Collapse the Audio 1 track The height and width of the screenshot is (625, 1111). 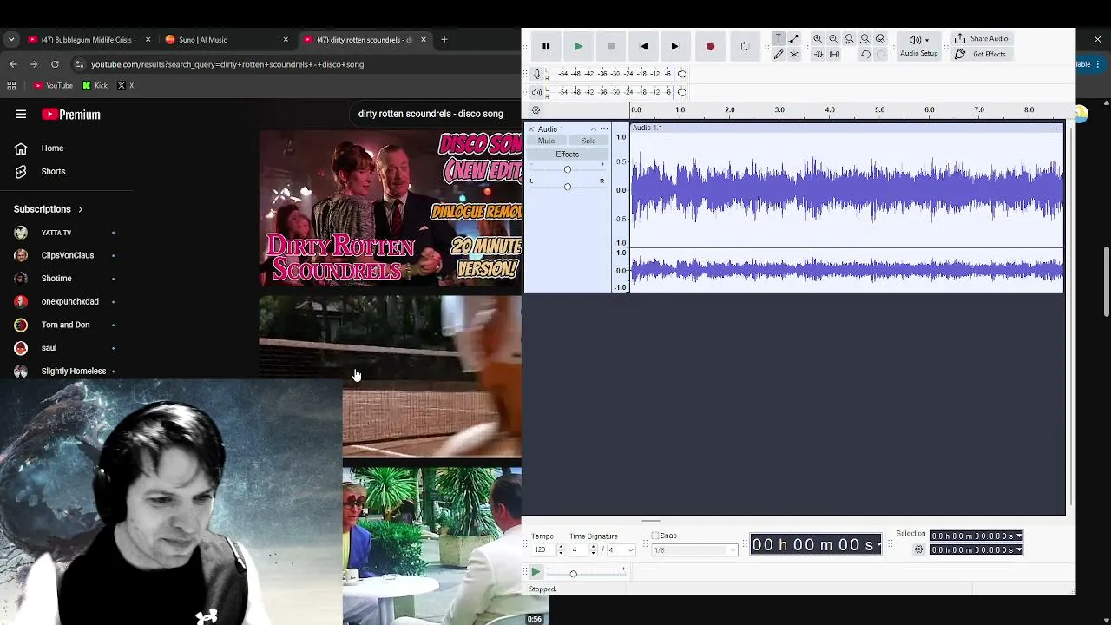pyautogui.click(x=594, y=129)
